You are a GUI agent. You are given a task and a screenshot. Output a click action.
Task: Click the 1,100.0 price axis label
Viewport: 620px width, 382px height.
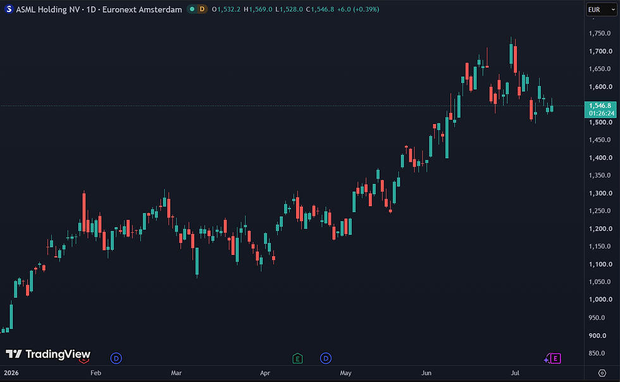[x=600, y=264]
